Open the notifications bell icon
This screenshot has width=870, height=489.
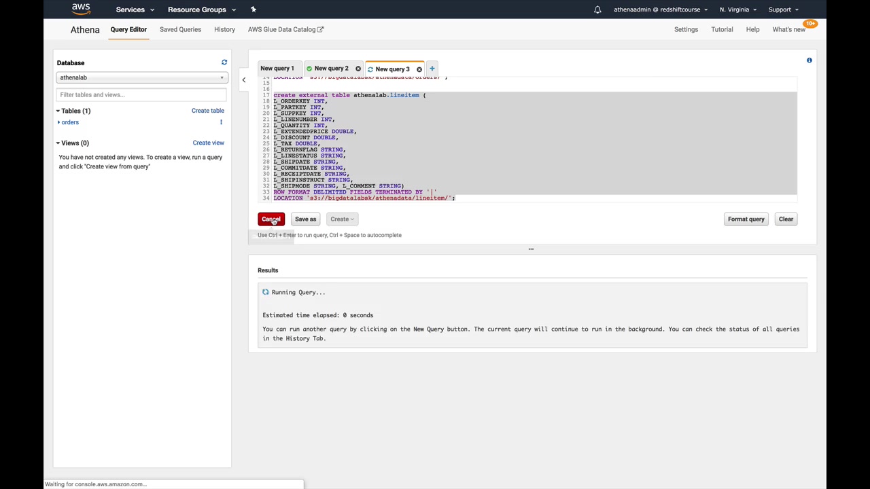[597, 10]
